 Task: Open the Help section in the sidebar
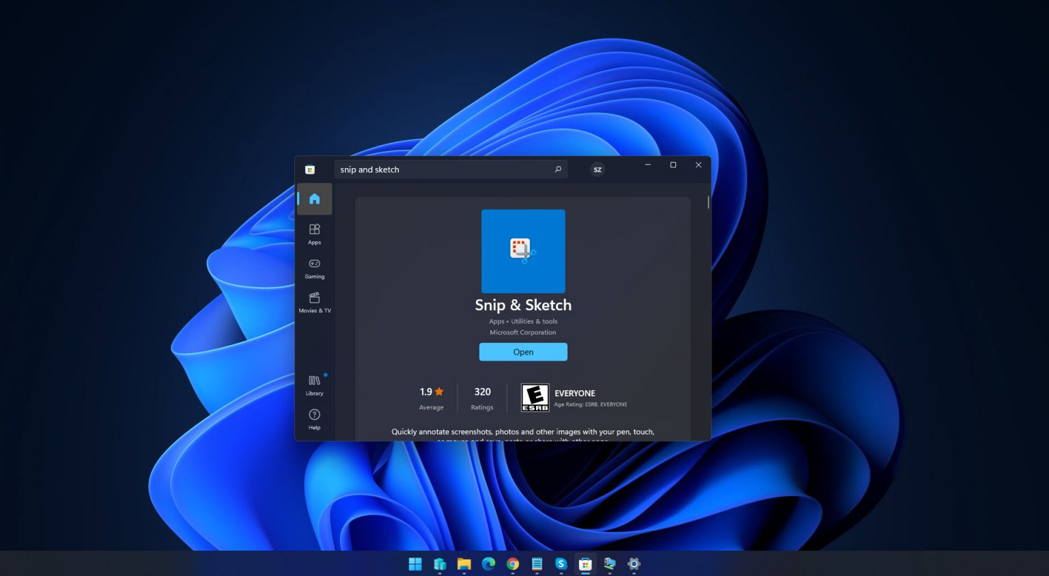point(314,417)
